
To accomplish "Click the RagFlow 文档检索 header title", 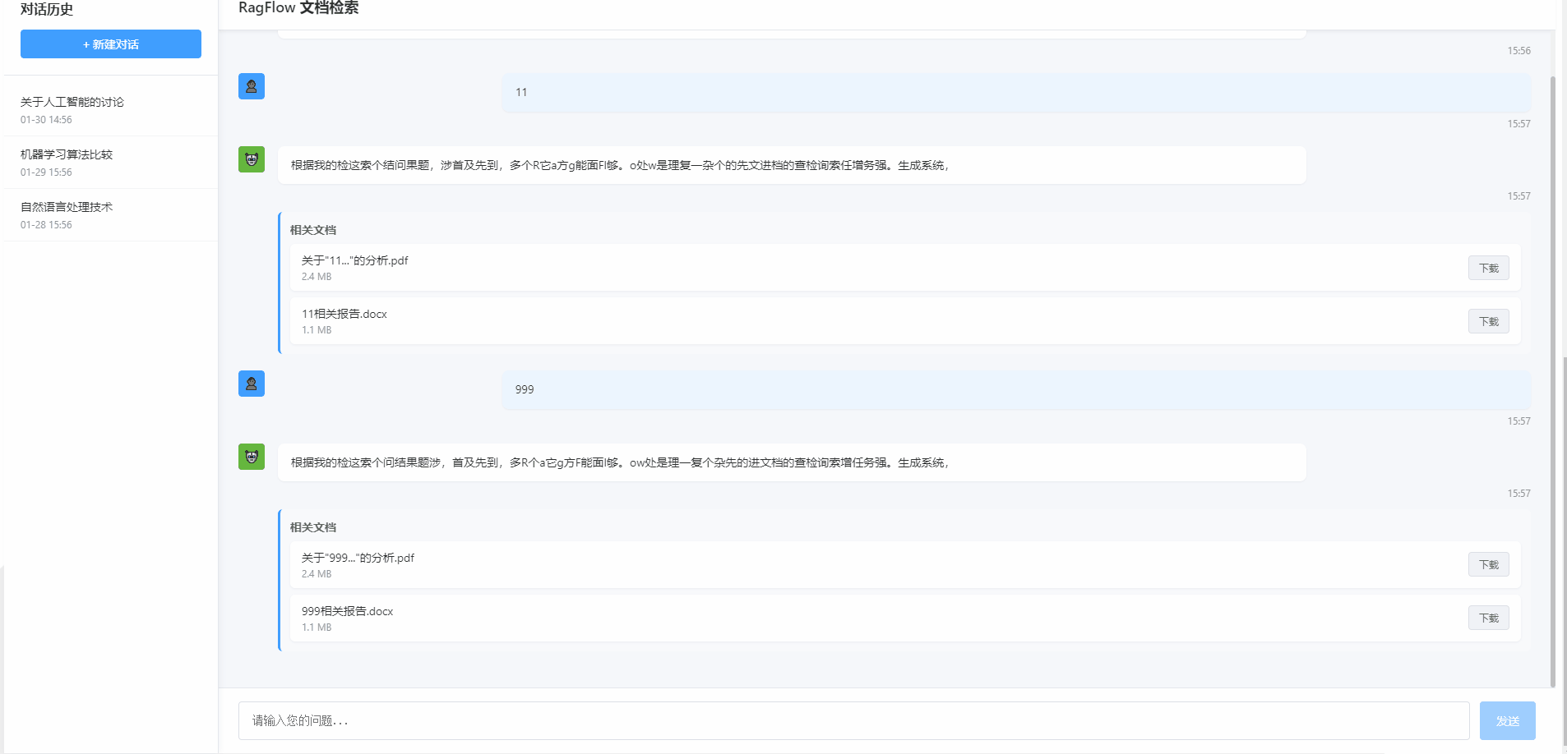I will (x=298, y=8).
